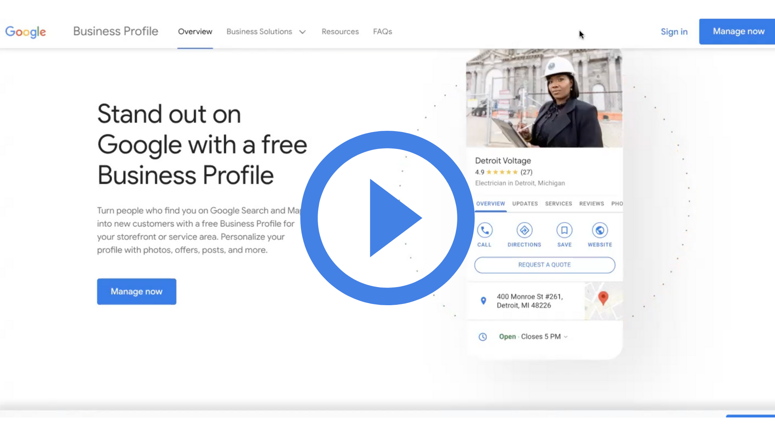Click the Detroit Voltage business name
Image resolution: width=775 pixels, height=436 pixels.
[503, 161]
